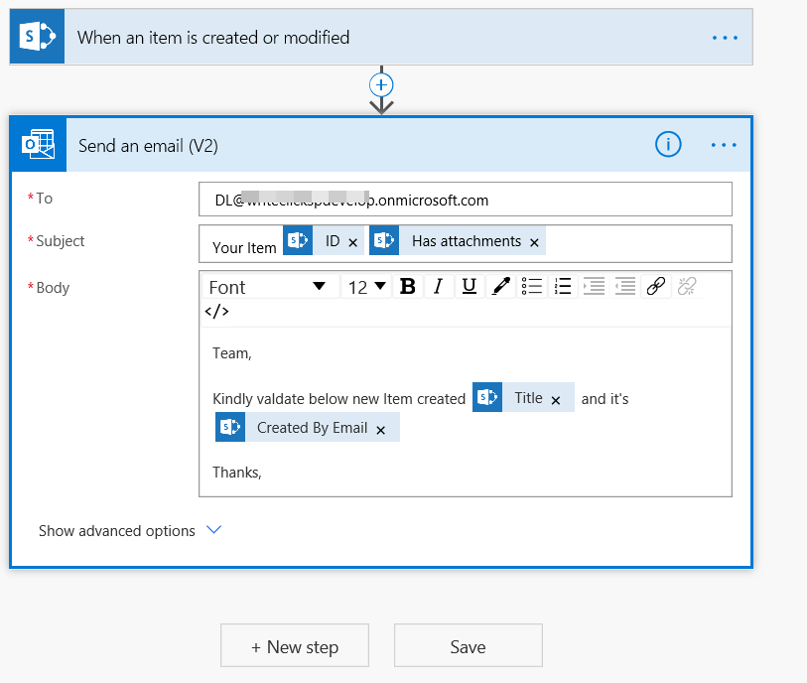
Task: Insert a bulleted list
Action: click(532, 286)
